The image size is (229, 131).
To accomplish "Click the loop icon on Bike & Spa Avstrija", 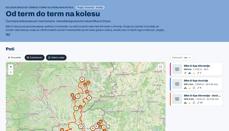I will click(194, 88).
